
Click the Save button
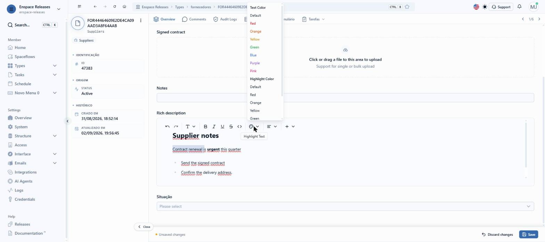point(528,235)
